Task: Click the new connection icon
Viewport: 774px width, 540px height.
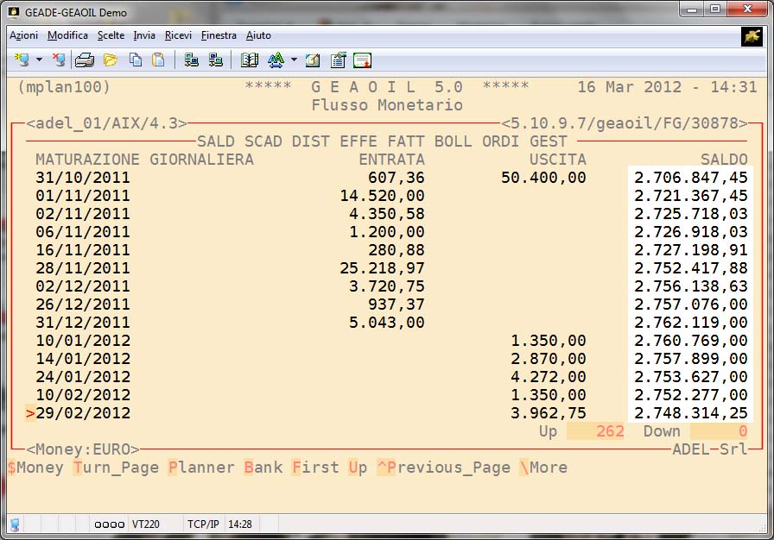Action: pos(22,60)
